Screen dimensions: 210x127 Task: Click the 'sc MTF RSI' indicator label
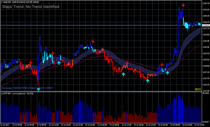coord(17,93)
